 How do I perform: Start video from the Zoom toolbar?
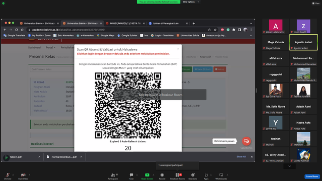click(23, 176)
